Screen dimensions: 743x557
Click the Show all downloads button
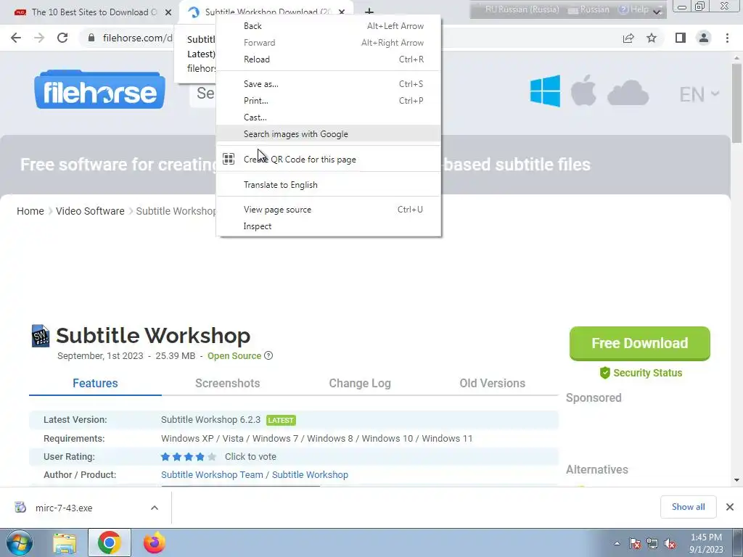pyautogui.click(x=688, y=507)
